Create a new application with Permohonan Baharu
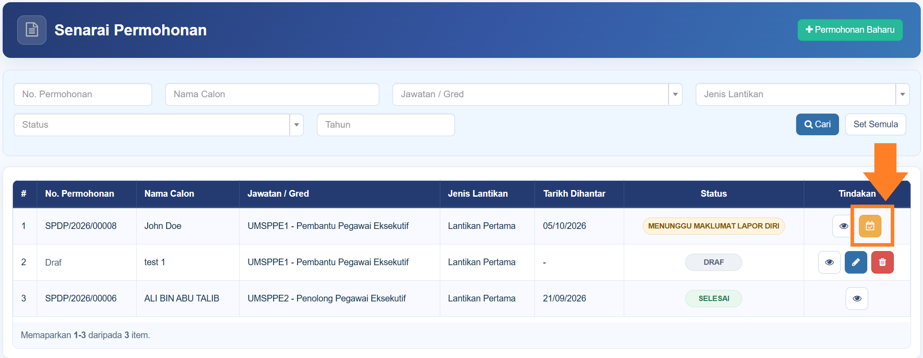 coord(850,30)
